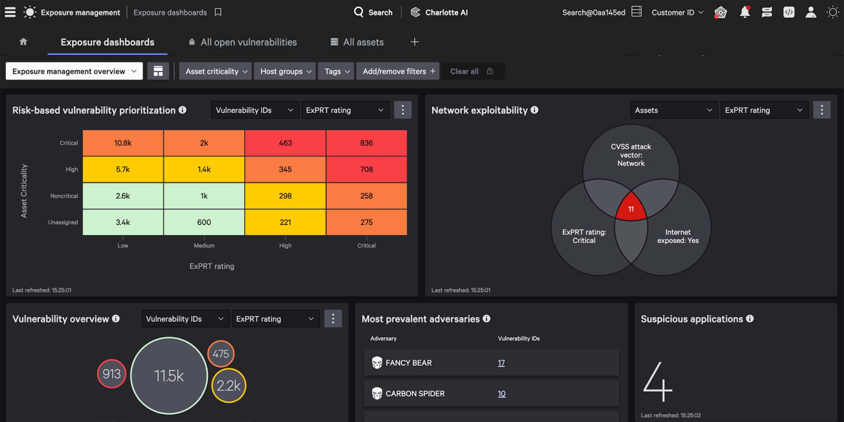Viewport: 844px width, 422px height.
Task: Toggle the light/dark theme sun icon
Action: [x=833, y=13]
